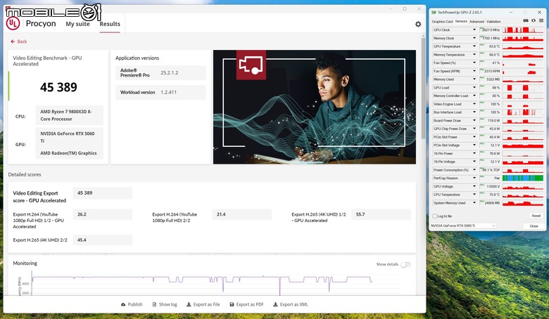Open Procyon settings gear icon
The image size is (549, 319).
[x=417, y=24]
